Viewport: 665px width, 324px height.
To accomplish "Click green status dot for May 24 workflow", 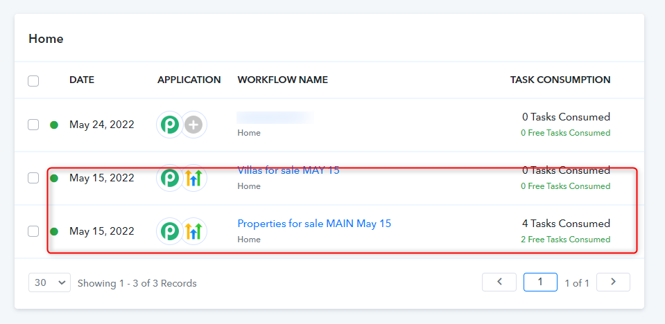I will 54,125.
